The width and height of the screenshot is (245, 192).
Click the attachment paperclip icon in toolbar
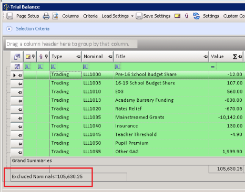point(187,16)
